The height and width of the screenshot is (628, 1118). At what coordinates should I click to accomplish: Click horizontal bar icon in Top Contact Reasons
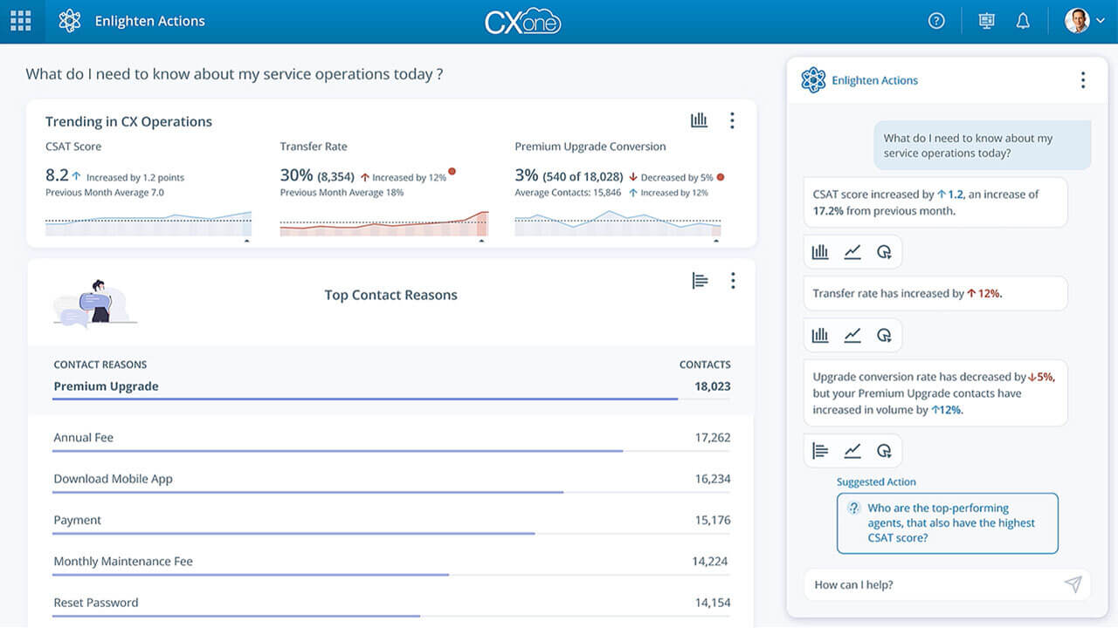click(700, 280)
